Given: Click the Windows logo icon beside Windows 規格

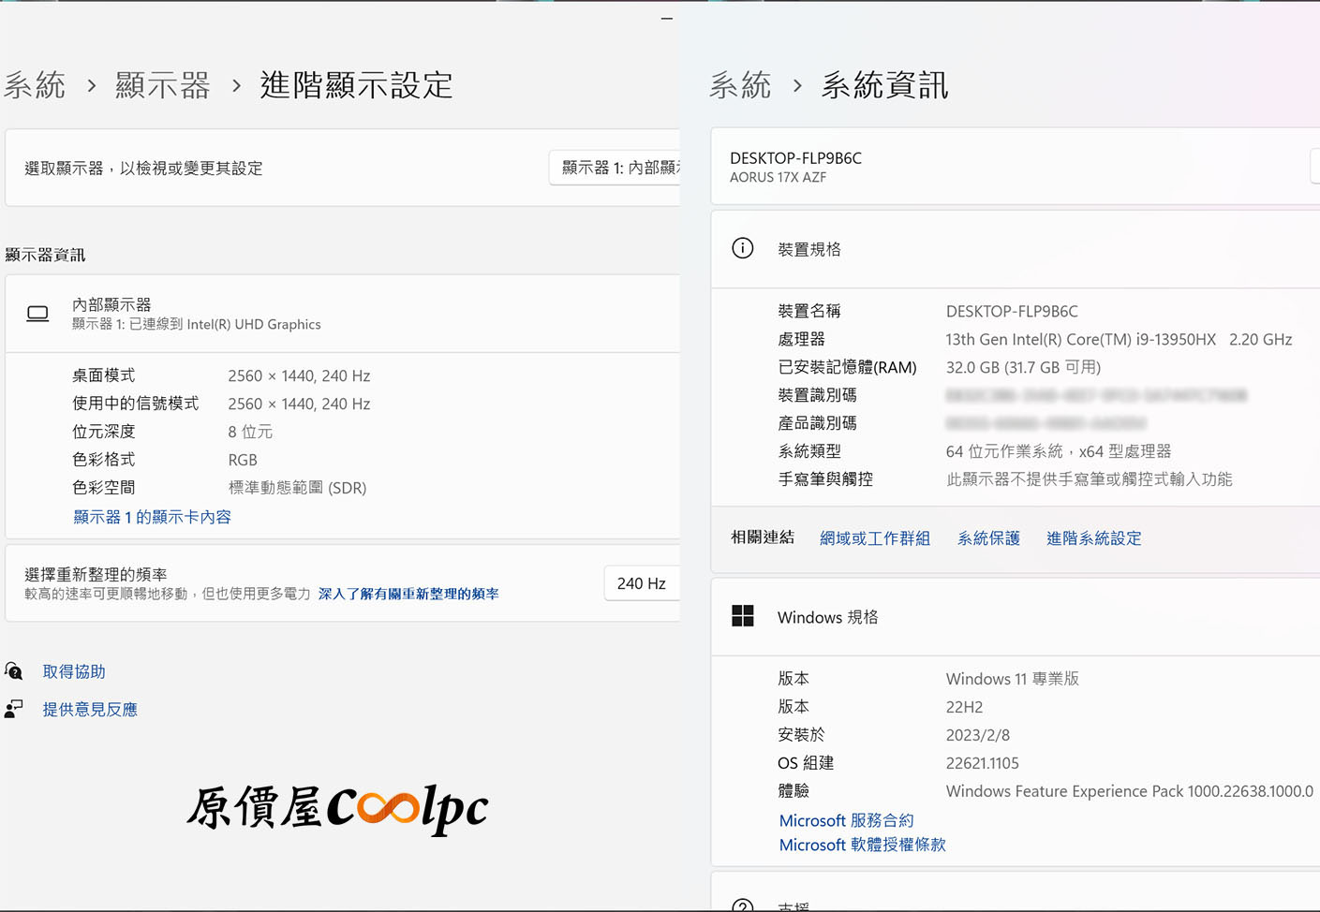Looking at the screenshot, I should point(742,616).
